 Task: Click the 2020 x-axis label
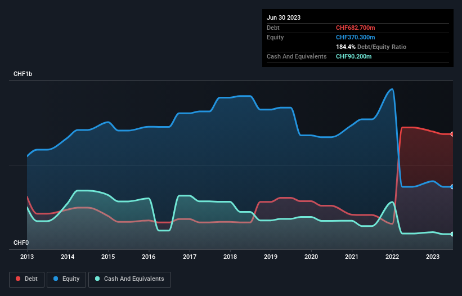click(311, 257)
